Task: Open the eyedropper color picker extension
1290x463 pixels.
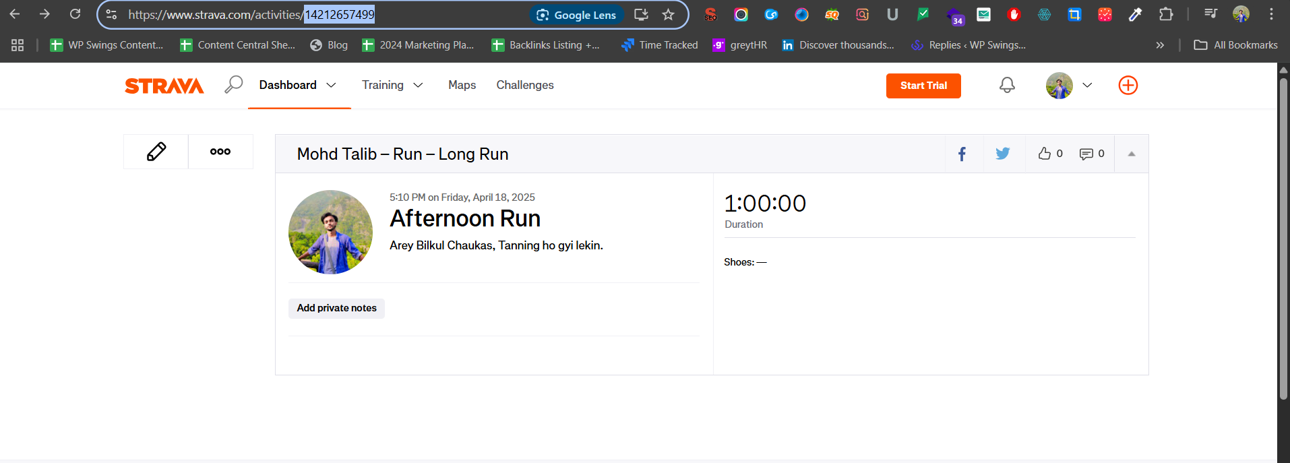Action: point(1136,14)
